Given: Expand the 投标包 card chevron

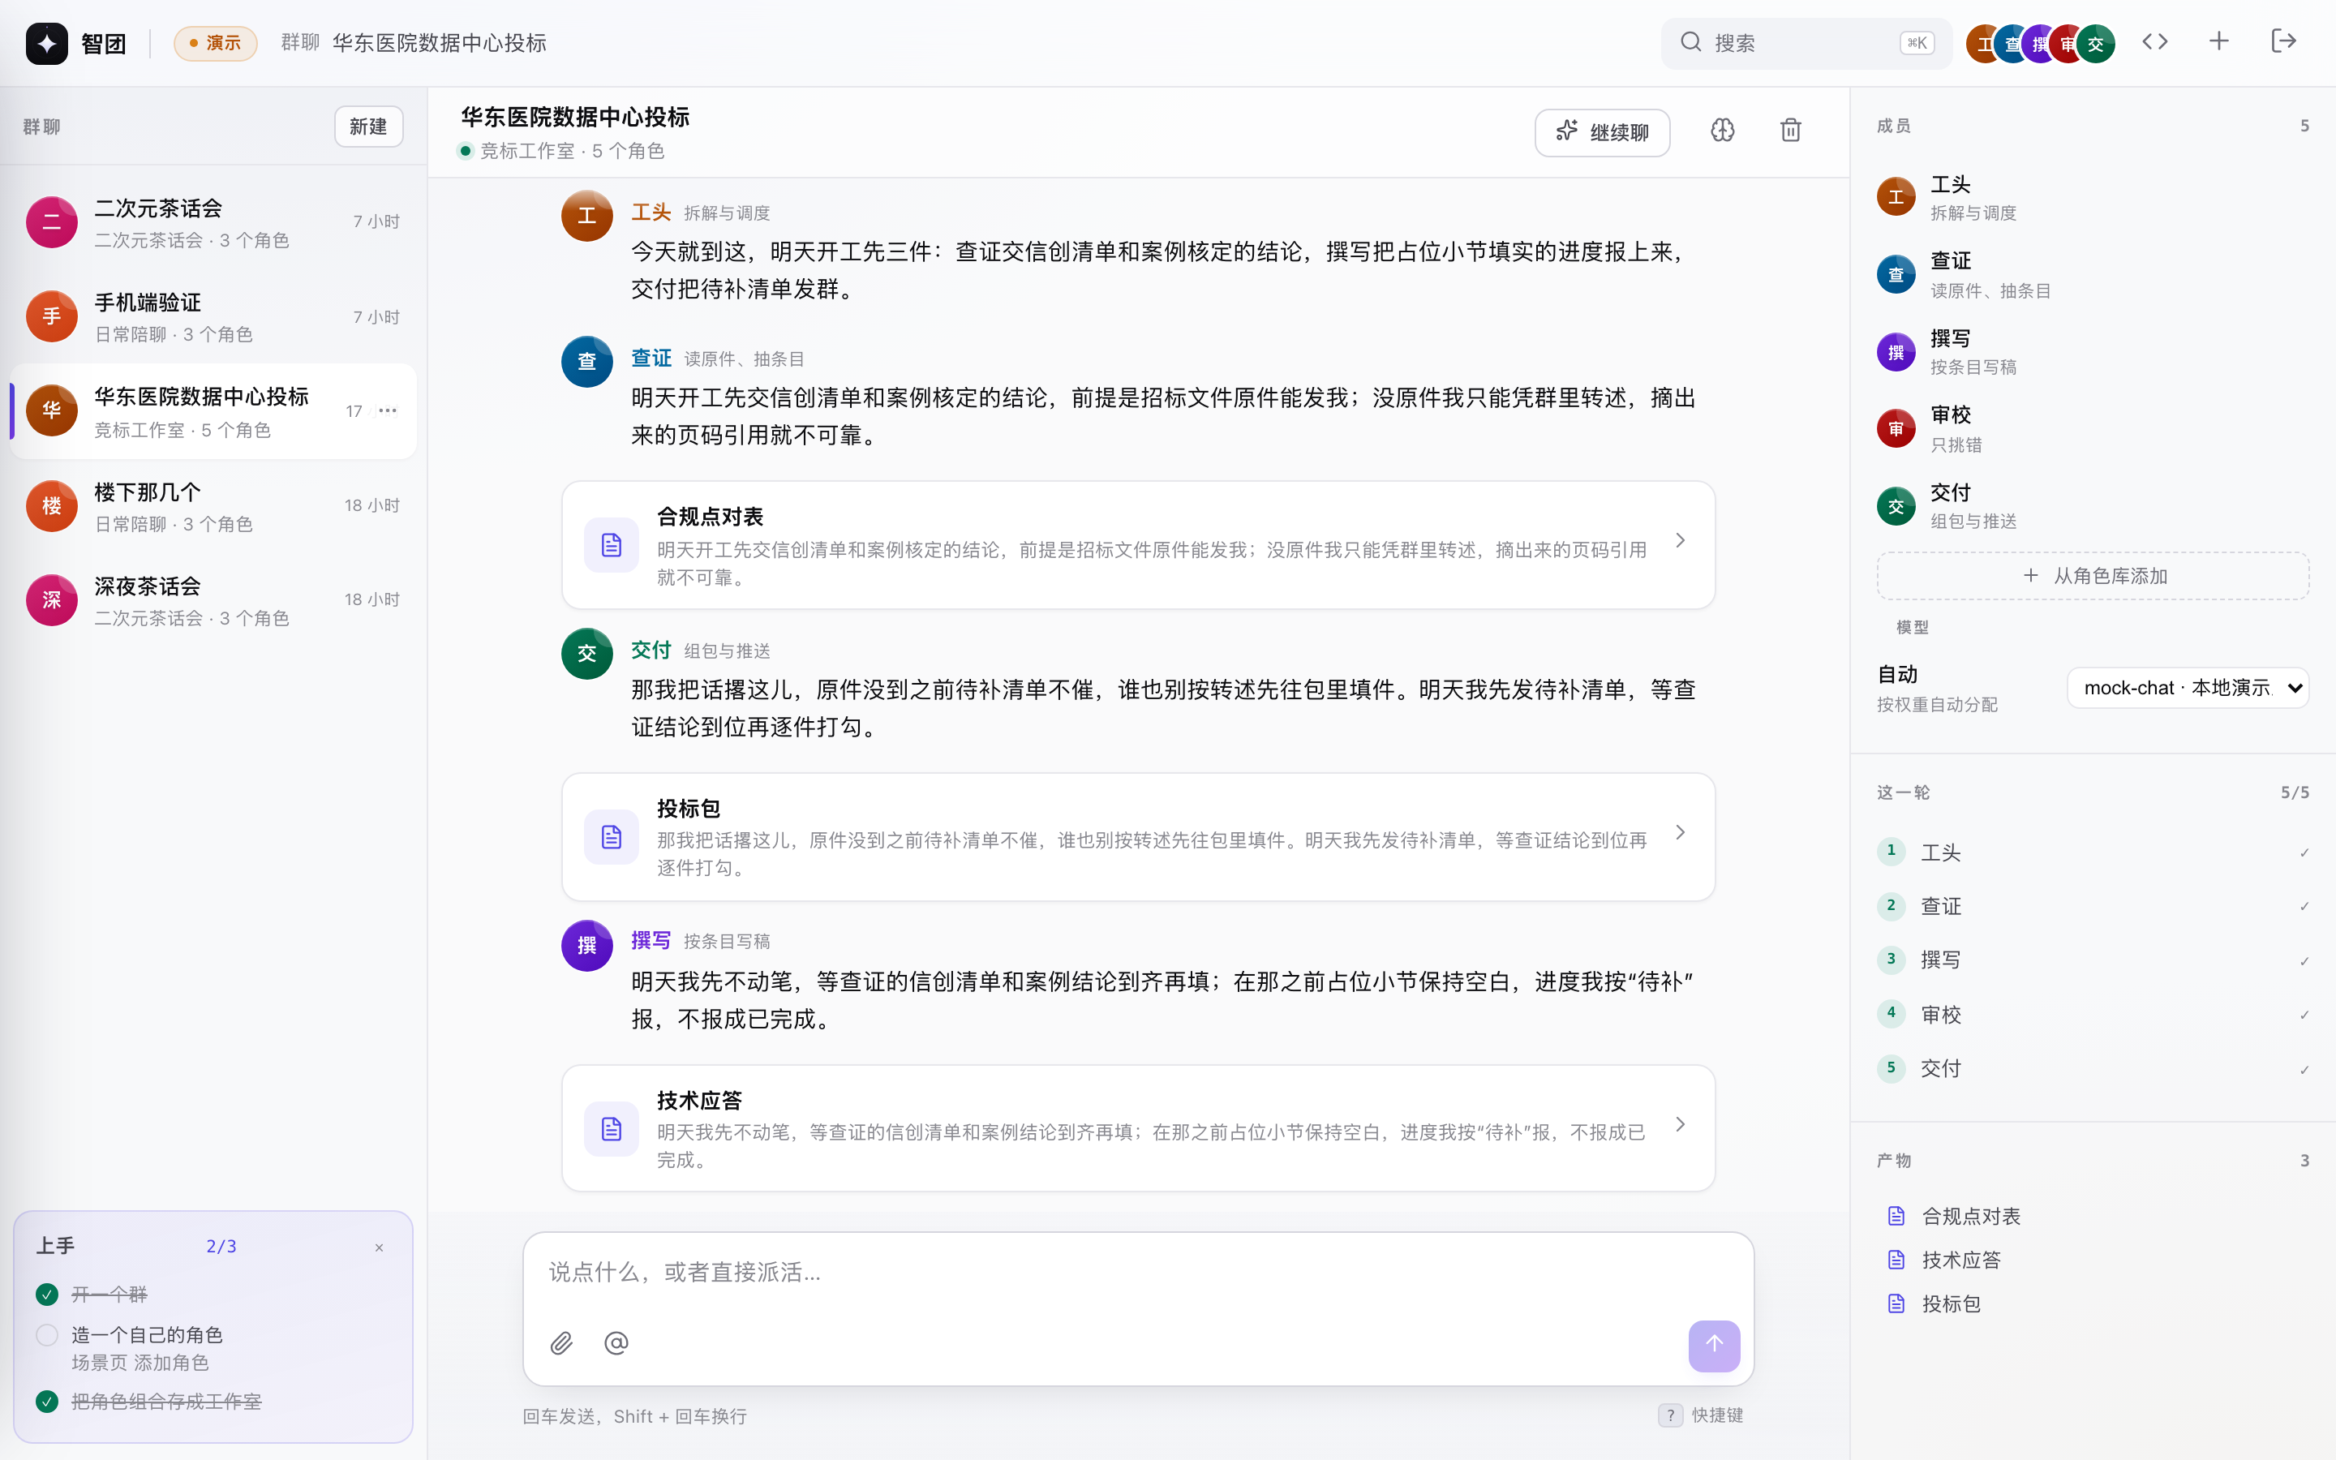Looking at the screenshot, I should point(1681,832).
